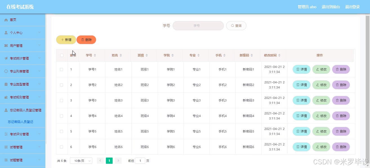Expand the 考试评分管理 menu chevron

(x=40, y=134)
